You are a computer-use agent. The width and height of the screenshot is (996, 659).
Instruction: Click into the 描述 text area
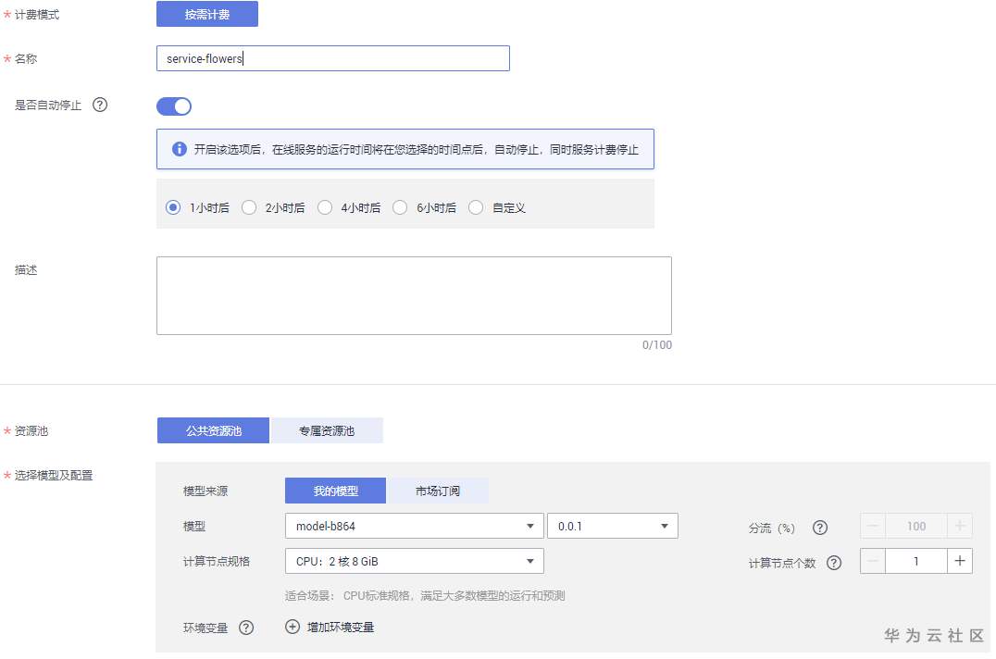click(414, 296)
